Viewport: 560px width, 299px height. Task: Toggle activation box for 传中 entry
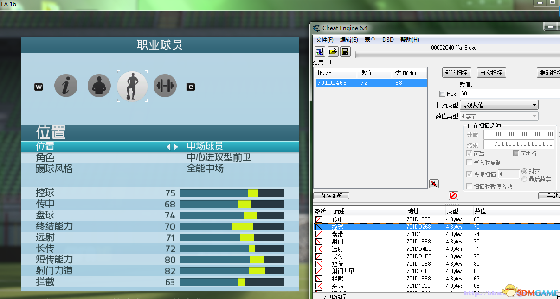319,219
